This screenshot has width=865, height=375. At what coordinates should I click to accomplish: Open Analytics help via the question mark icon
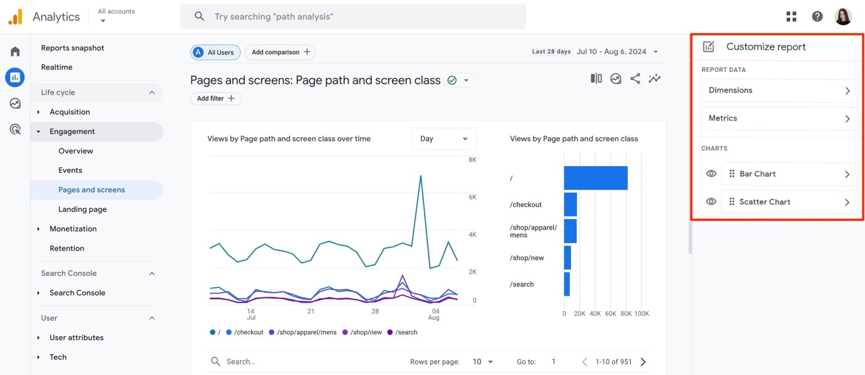point(817,16)
